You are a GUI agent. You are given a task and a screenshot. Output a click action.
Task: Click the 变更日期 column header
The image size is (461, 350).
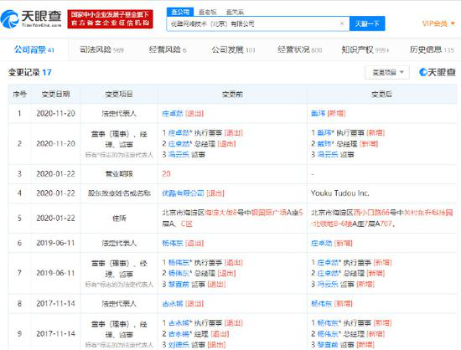(55, 94)
